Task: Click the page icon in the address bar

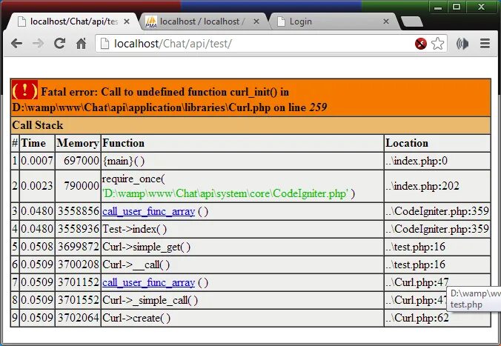Action: (x=104, y=44)
